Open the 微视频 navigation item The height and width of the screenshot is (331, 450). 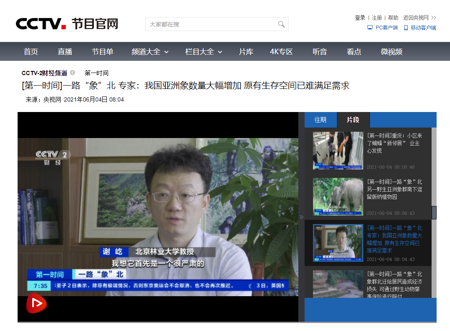click(x=391, y=51)
